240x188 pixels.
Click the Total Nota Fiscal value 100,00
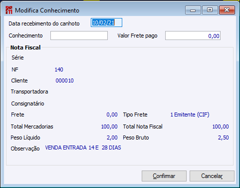tap(221, 126)
